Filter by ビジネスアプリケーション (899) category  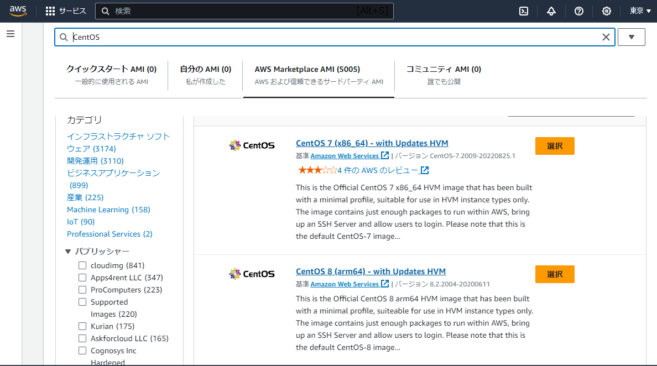click(113, 179)
